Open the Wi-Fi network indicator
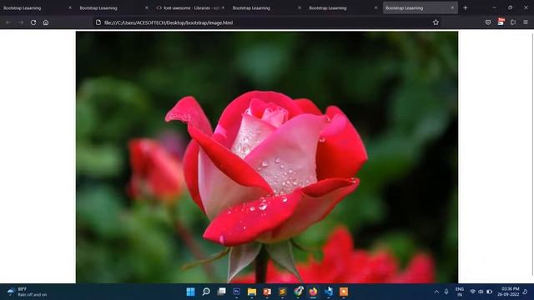This screenshot has width=534, height=300. 473,292
